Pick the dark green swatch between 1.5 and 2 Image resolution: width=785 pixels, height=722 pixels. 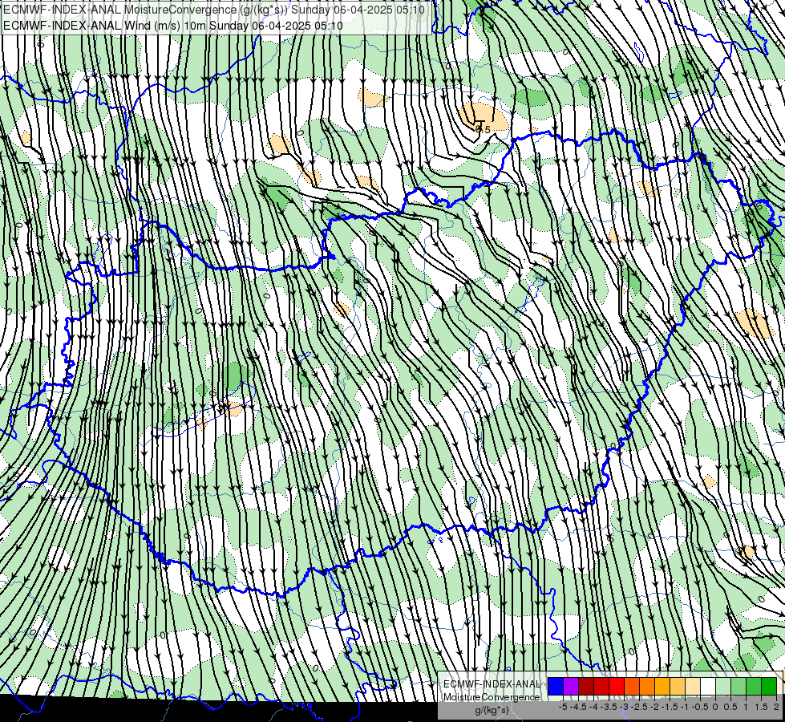(x=769, y=686)
